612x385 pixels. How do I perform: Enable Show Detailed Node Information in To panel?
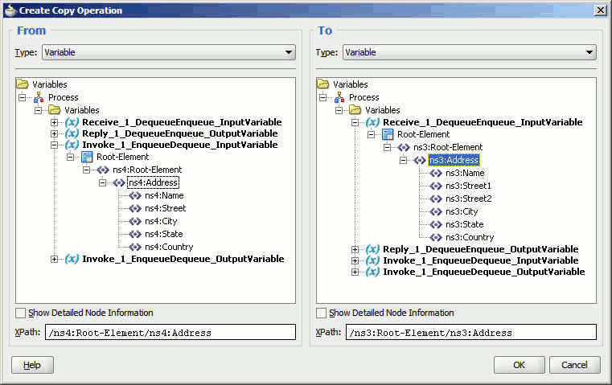tap(321, 313)
